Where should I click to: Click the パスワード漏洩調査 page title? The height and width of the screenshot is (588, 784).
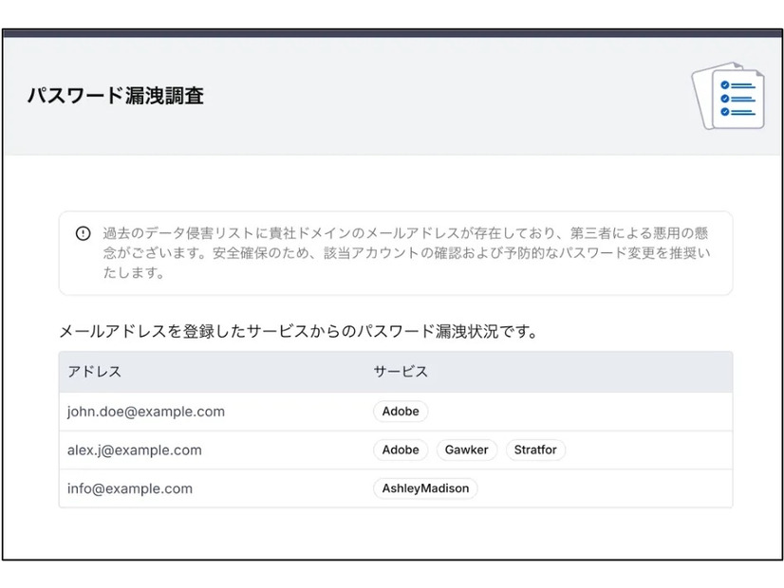[x=116, y=96]
